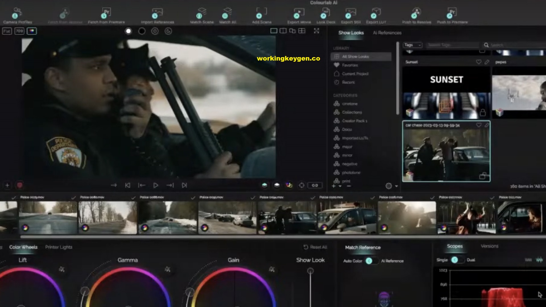Switch the Auto Color toggle to Ai Reference
This screenshot has width=546, height=307.
(x=371, y=261)
